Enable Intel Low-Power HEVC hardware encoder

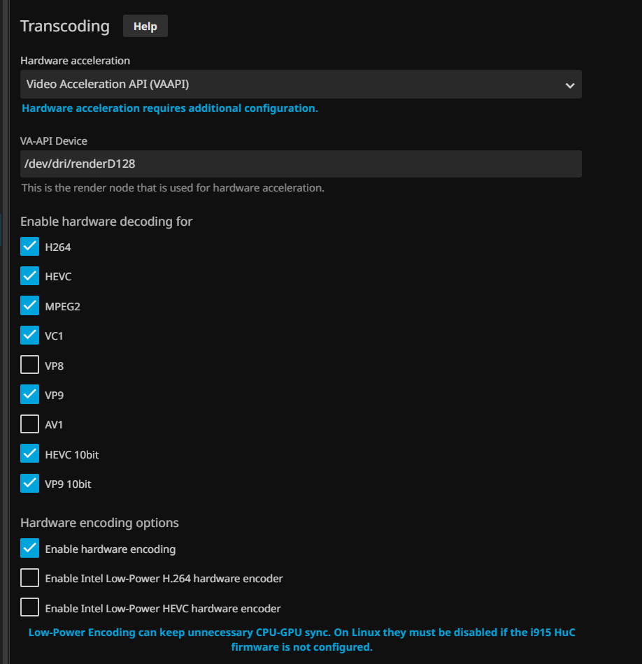pos(30,608)
